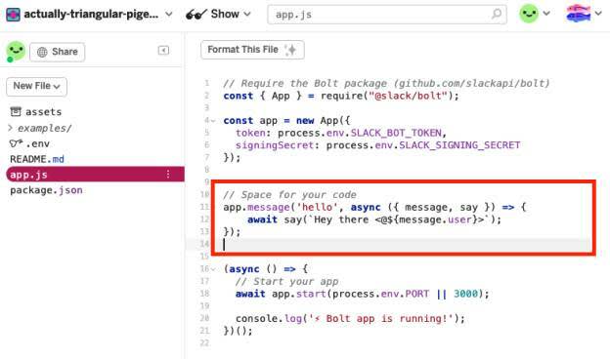The width and height of the screenshot is (610, 359).
Task: Click the globe icon on Share button
Action: point(42,52)
